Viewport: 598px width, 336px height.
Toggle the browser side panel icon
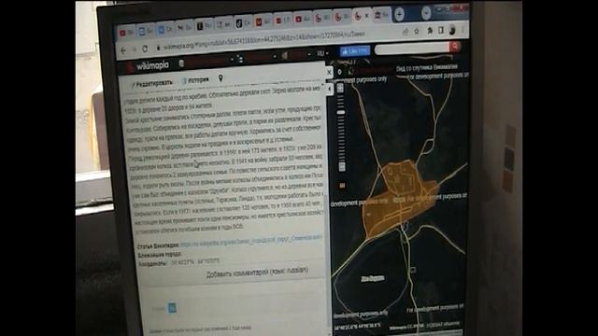click(440, 31)
